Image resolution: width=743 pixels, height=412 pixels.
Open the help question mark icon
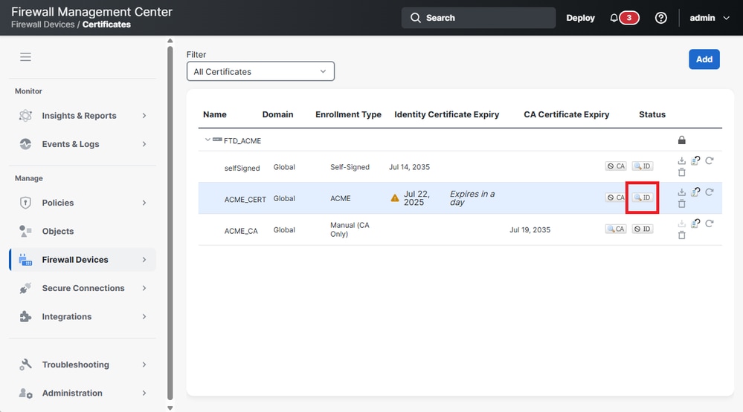pyautogui.click(x=660, y=18)
